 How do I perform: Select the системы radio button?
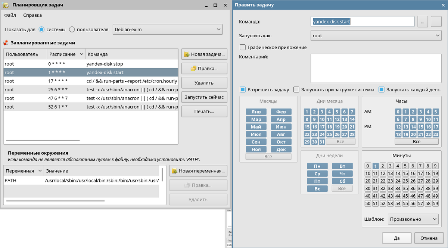(x=42, y=29)
